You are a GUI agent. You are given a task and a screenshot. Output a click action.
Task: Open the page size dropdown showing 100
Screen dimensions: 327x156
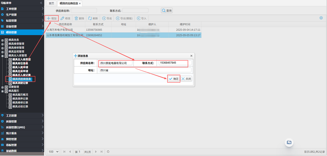[x=53, y=152]
